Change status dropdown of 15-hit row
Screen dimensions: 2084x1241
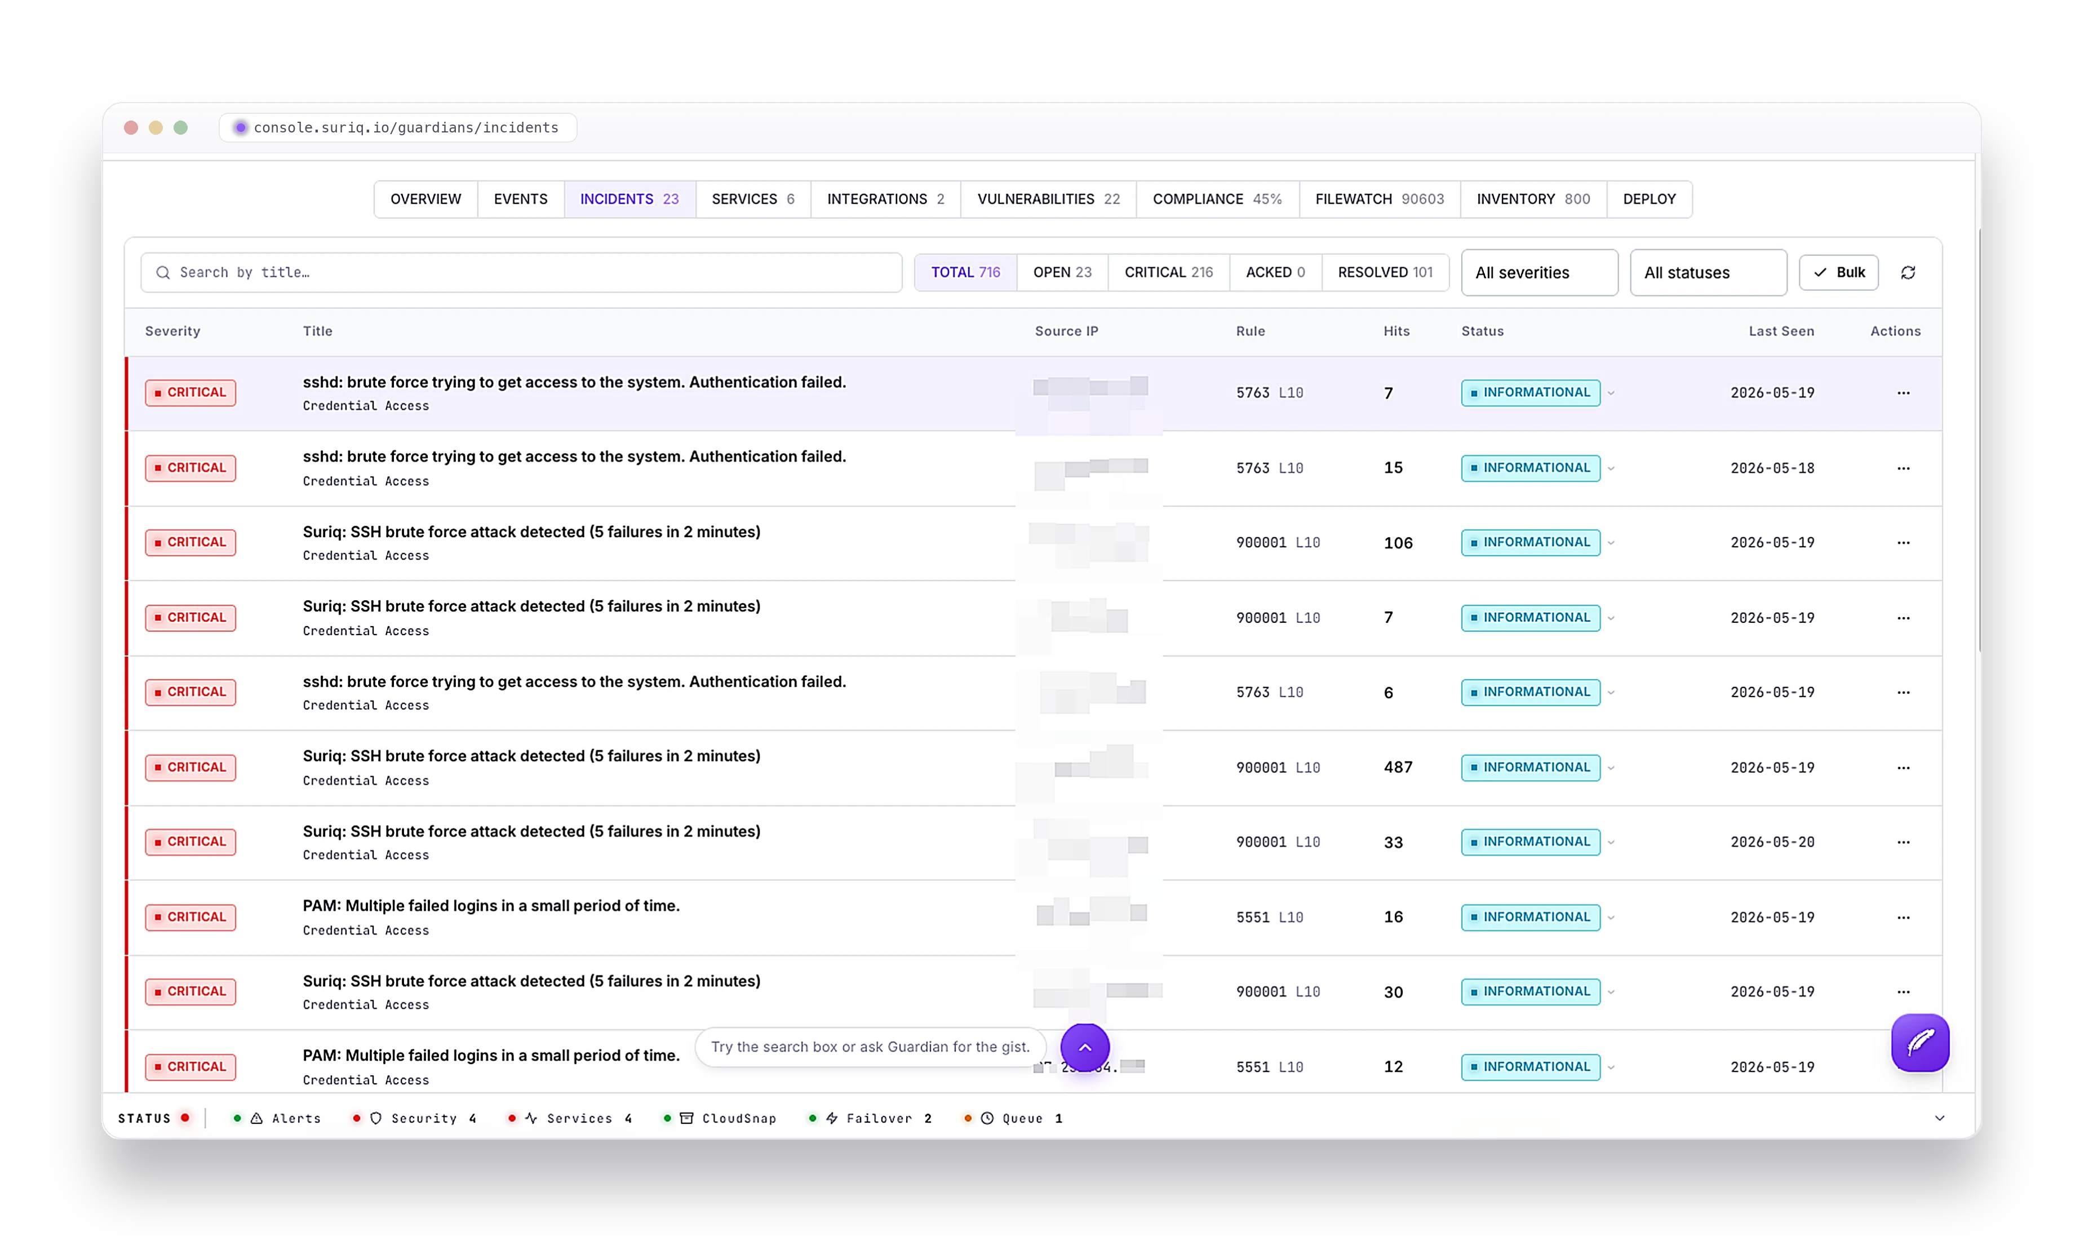pyautogui.click(x=1537, y=467)
